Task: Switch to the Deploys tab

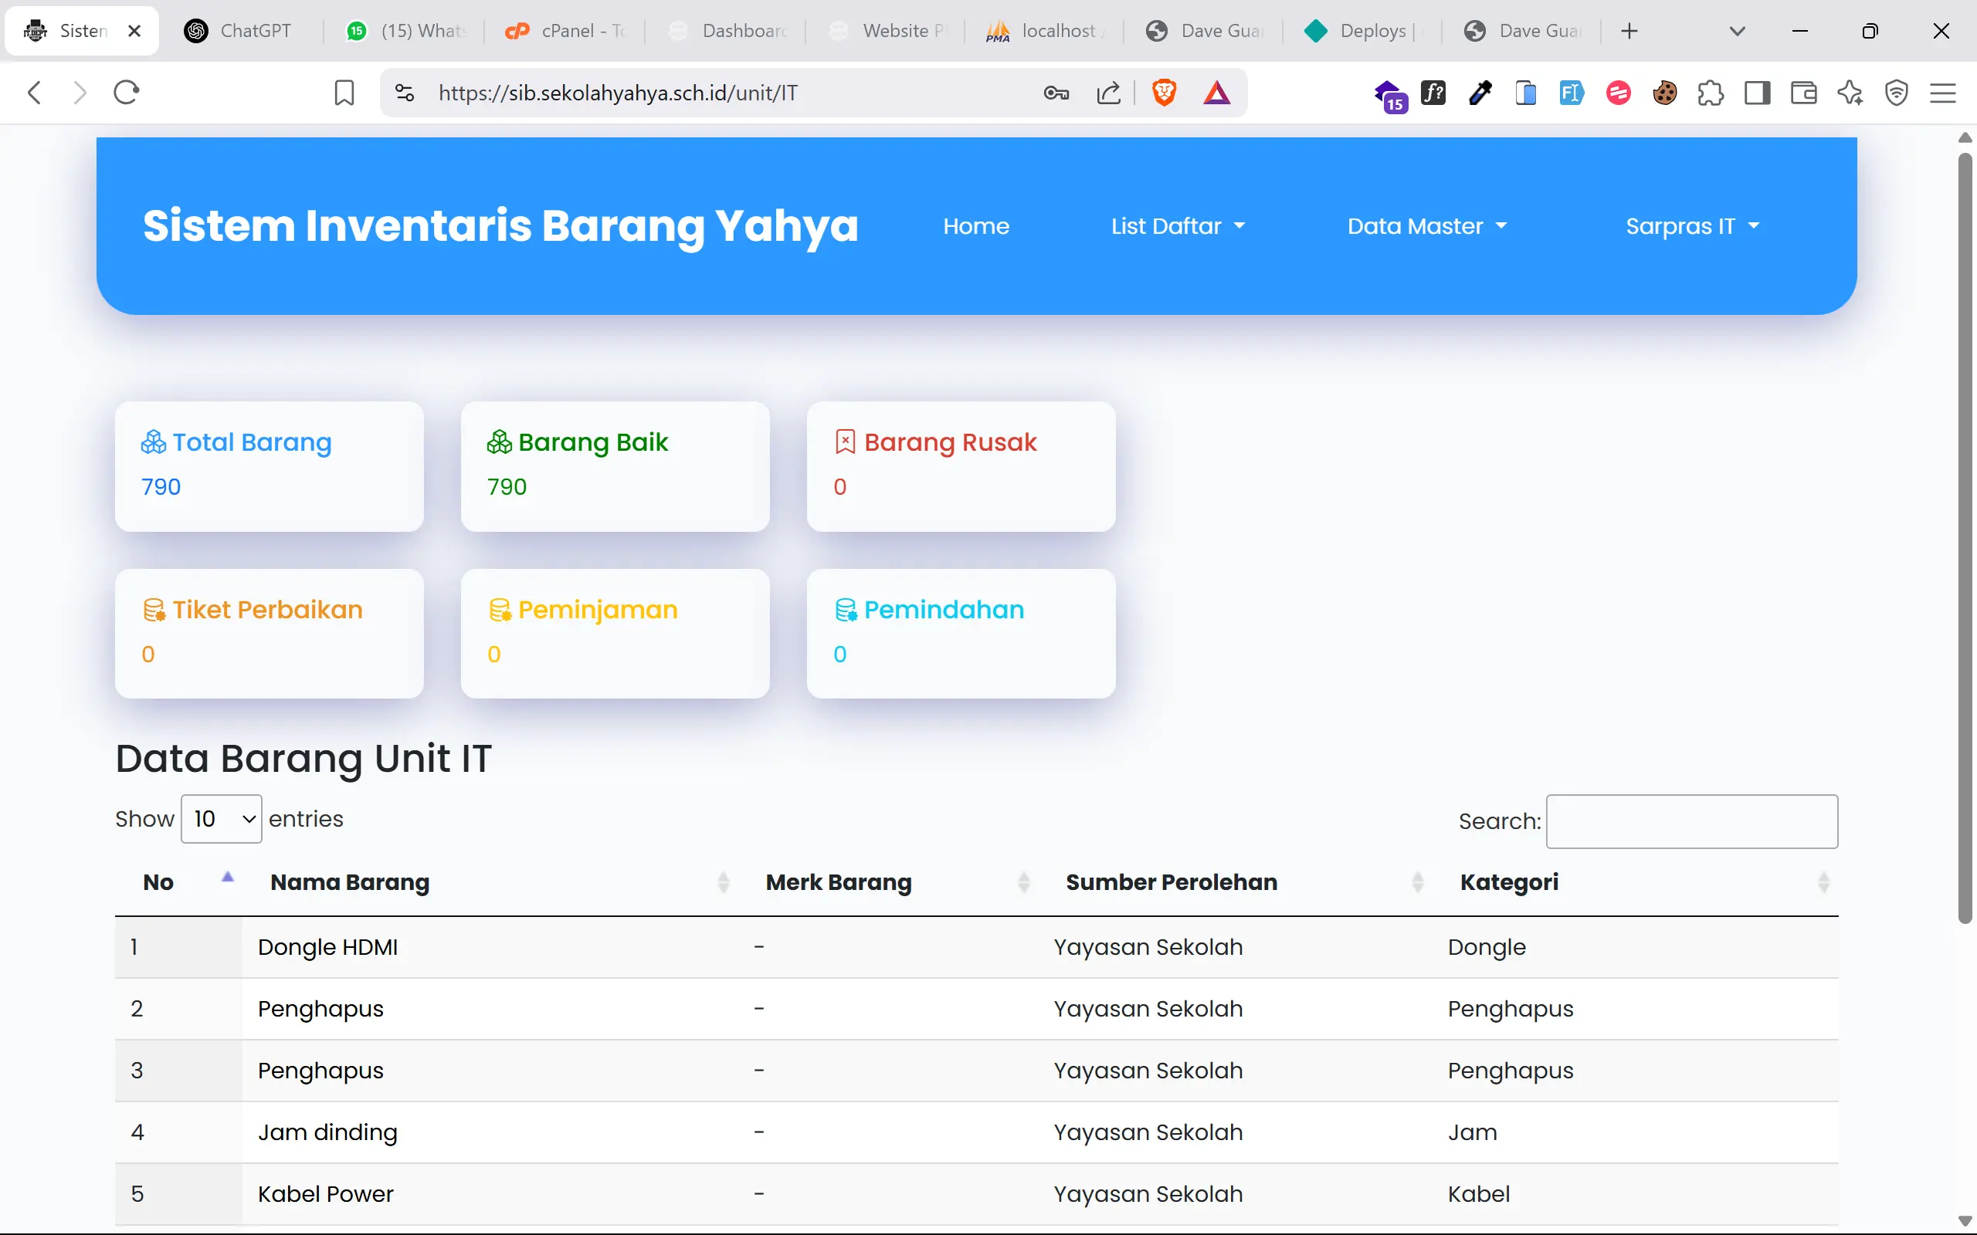Action: [x=1364, y=31]
